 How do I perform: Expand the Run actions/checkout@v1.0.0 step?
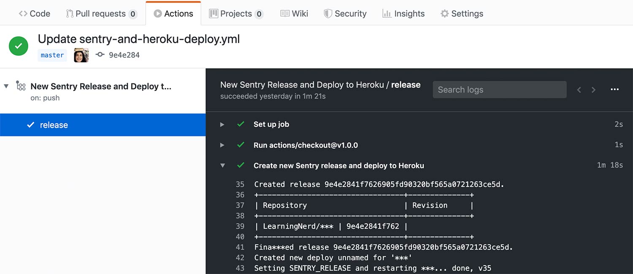click(222, 145)
